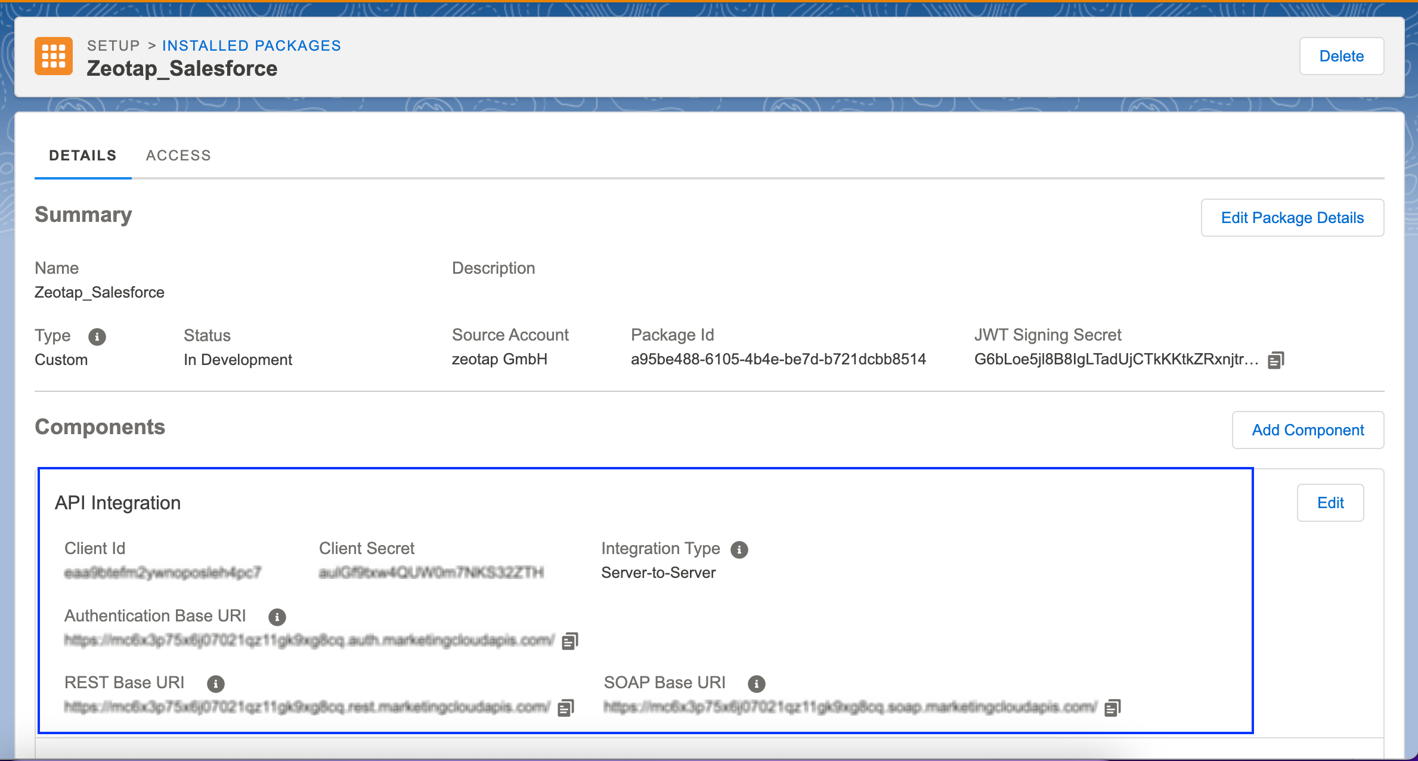Click the orange app launcher grid icon
1418x761 pixels.
click(54, 56)
